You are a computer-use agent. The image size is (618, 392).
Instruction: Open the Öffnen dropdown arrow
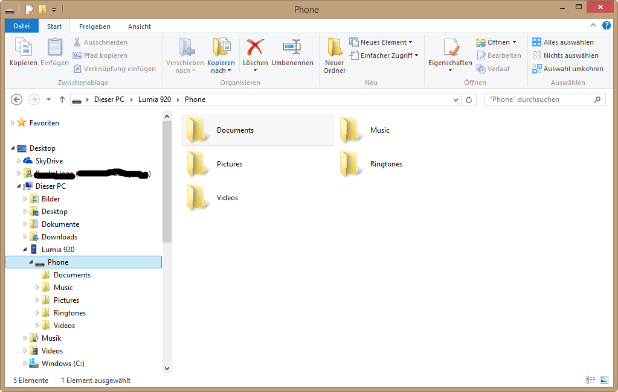click(514, 42)
